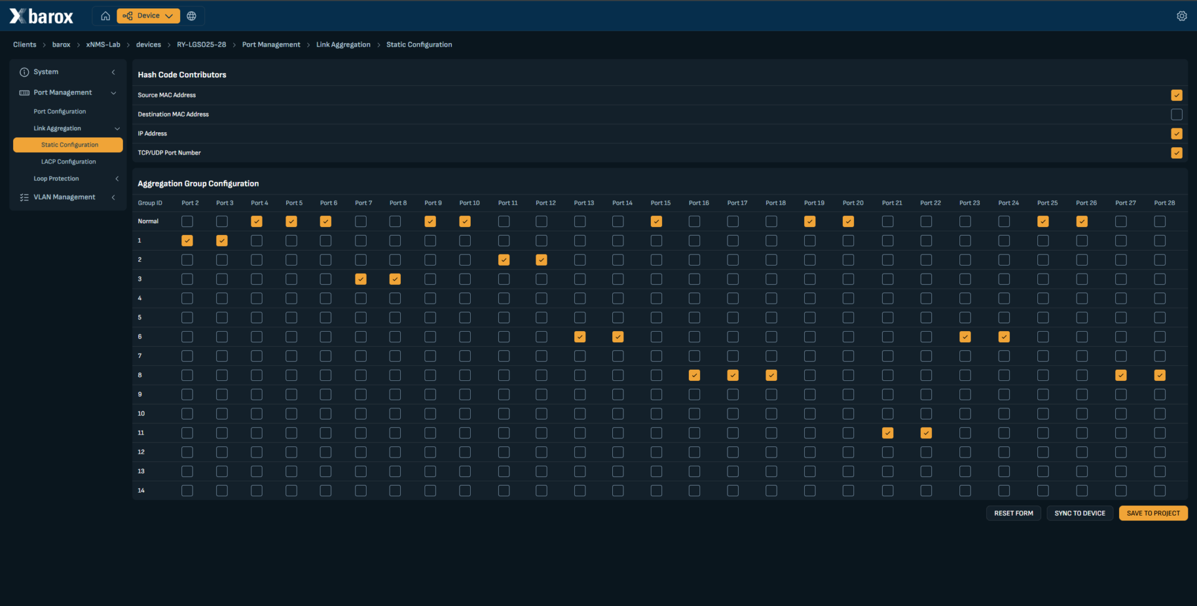Image resolution: width=1197 pixels, height=606 pixels.
Task: Enable Destination MAC Address checkbox
Action: (x=1176, y=115)
